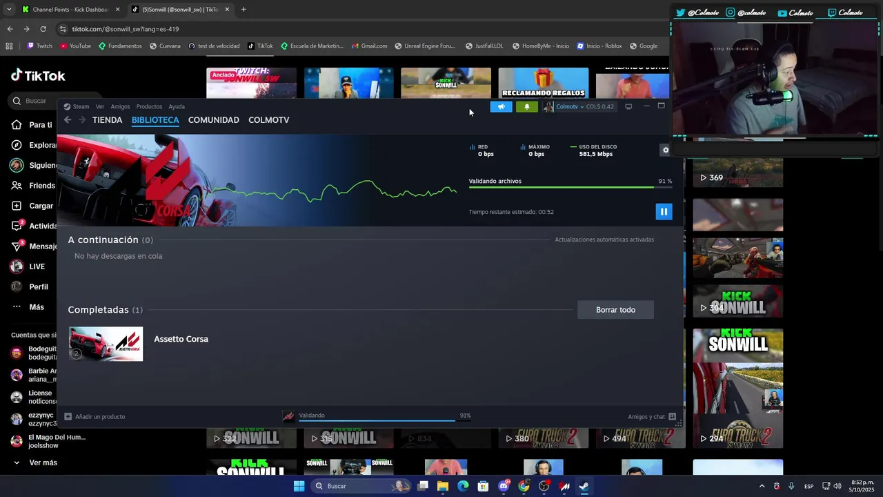Open the Gmail.com bookmark
The height and width of the screenshot is (497, 883).
point(369,46)
